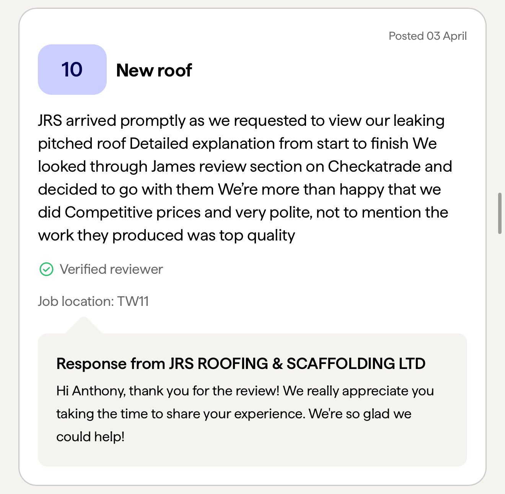The image size is (505, 494).
Task: Click the "Response from" heading text
Action: [111, 364]
